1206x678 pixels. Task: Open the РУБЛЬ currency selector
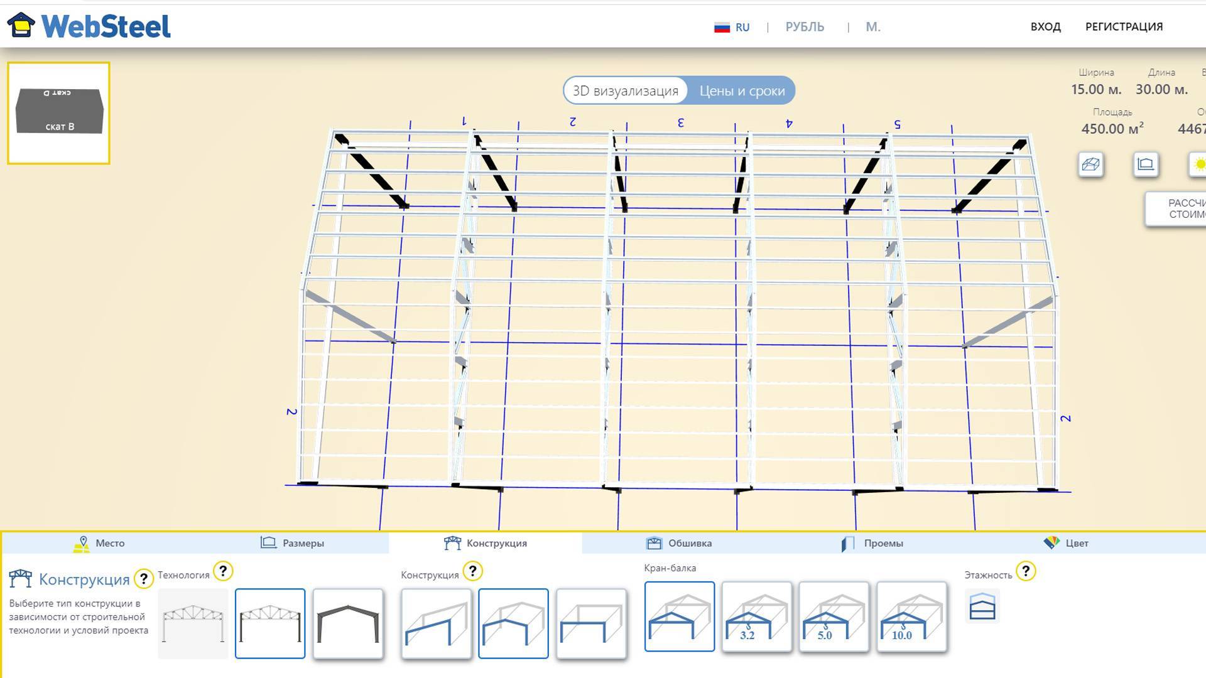coord(804,27)
